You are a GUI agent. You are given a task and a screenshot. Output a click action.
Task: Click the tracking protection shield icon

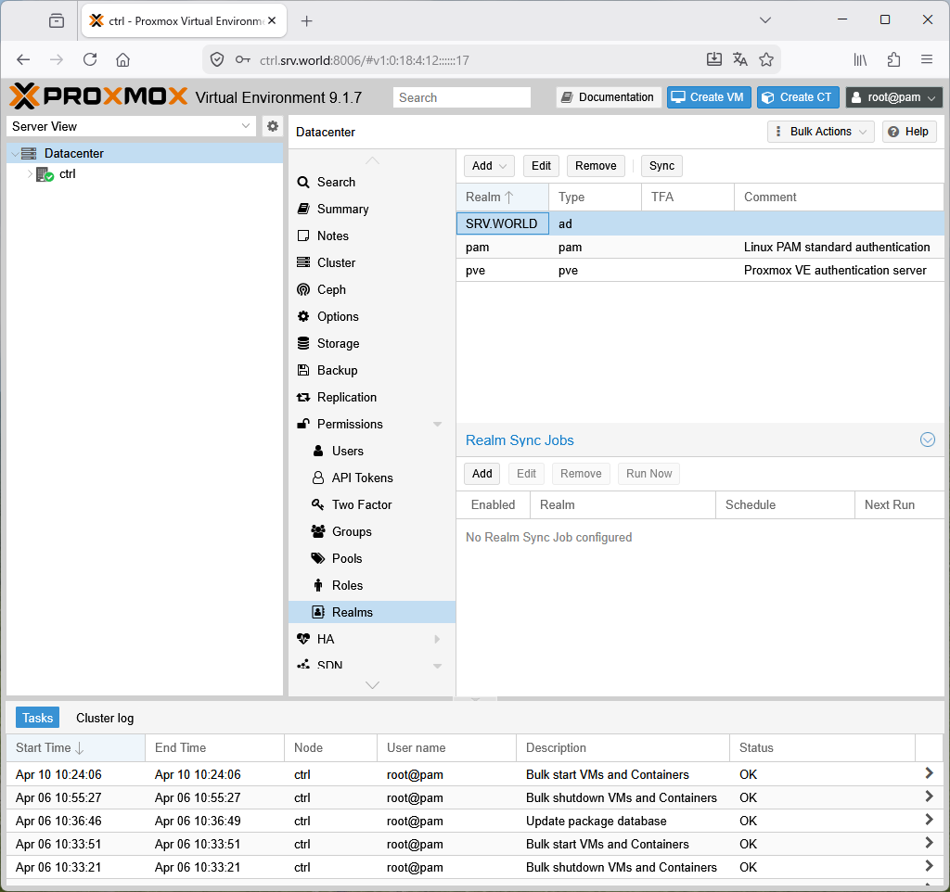click(x=217, y=59)
